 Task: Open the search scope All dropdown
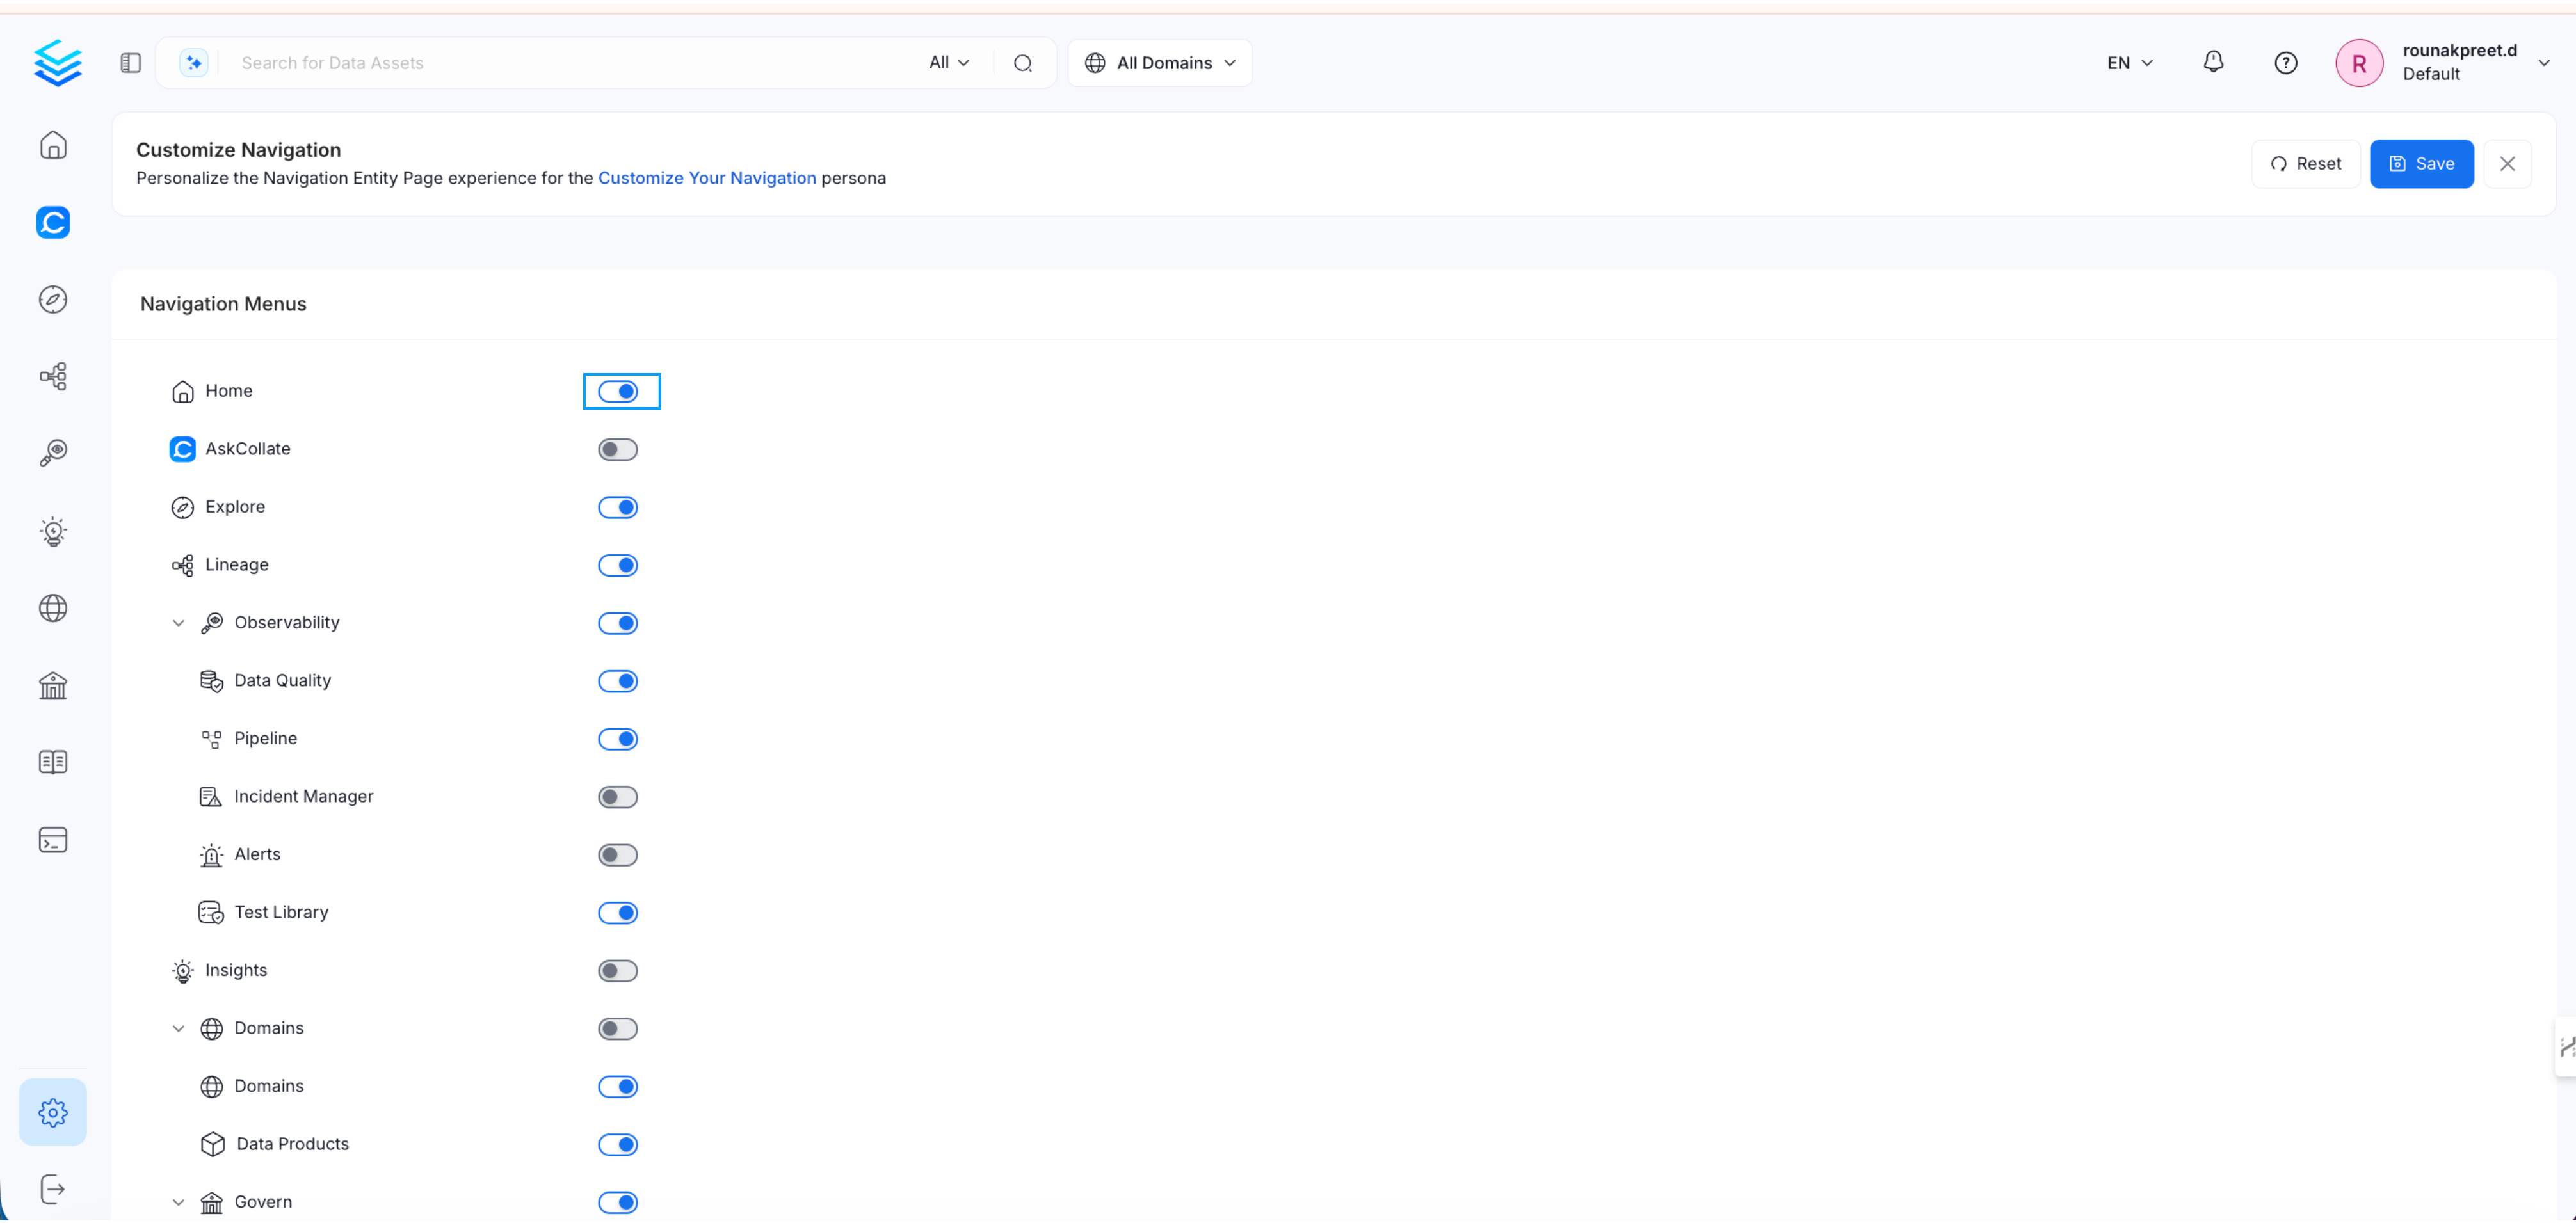[x=948, y=62]
